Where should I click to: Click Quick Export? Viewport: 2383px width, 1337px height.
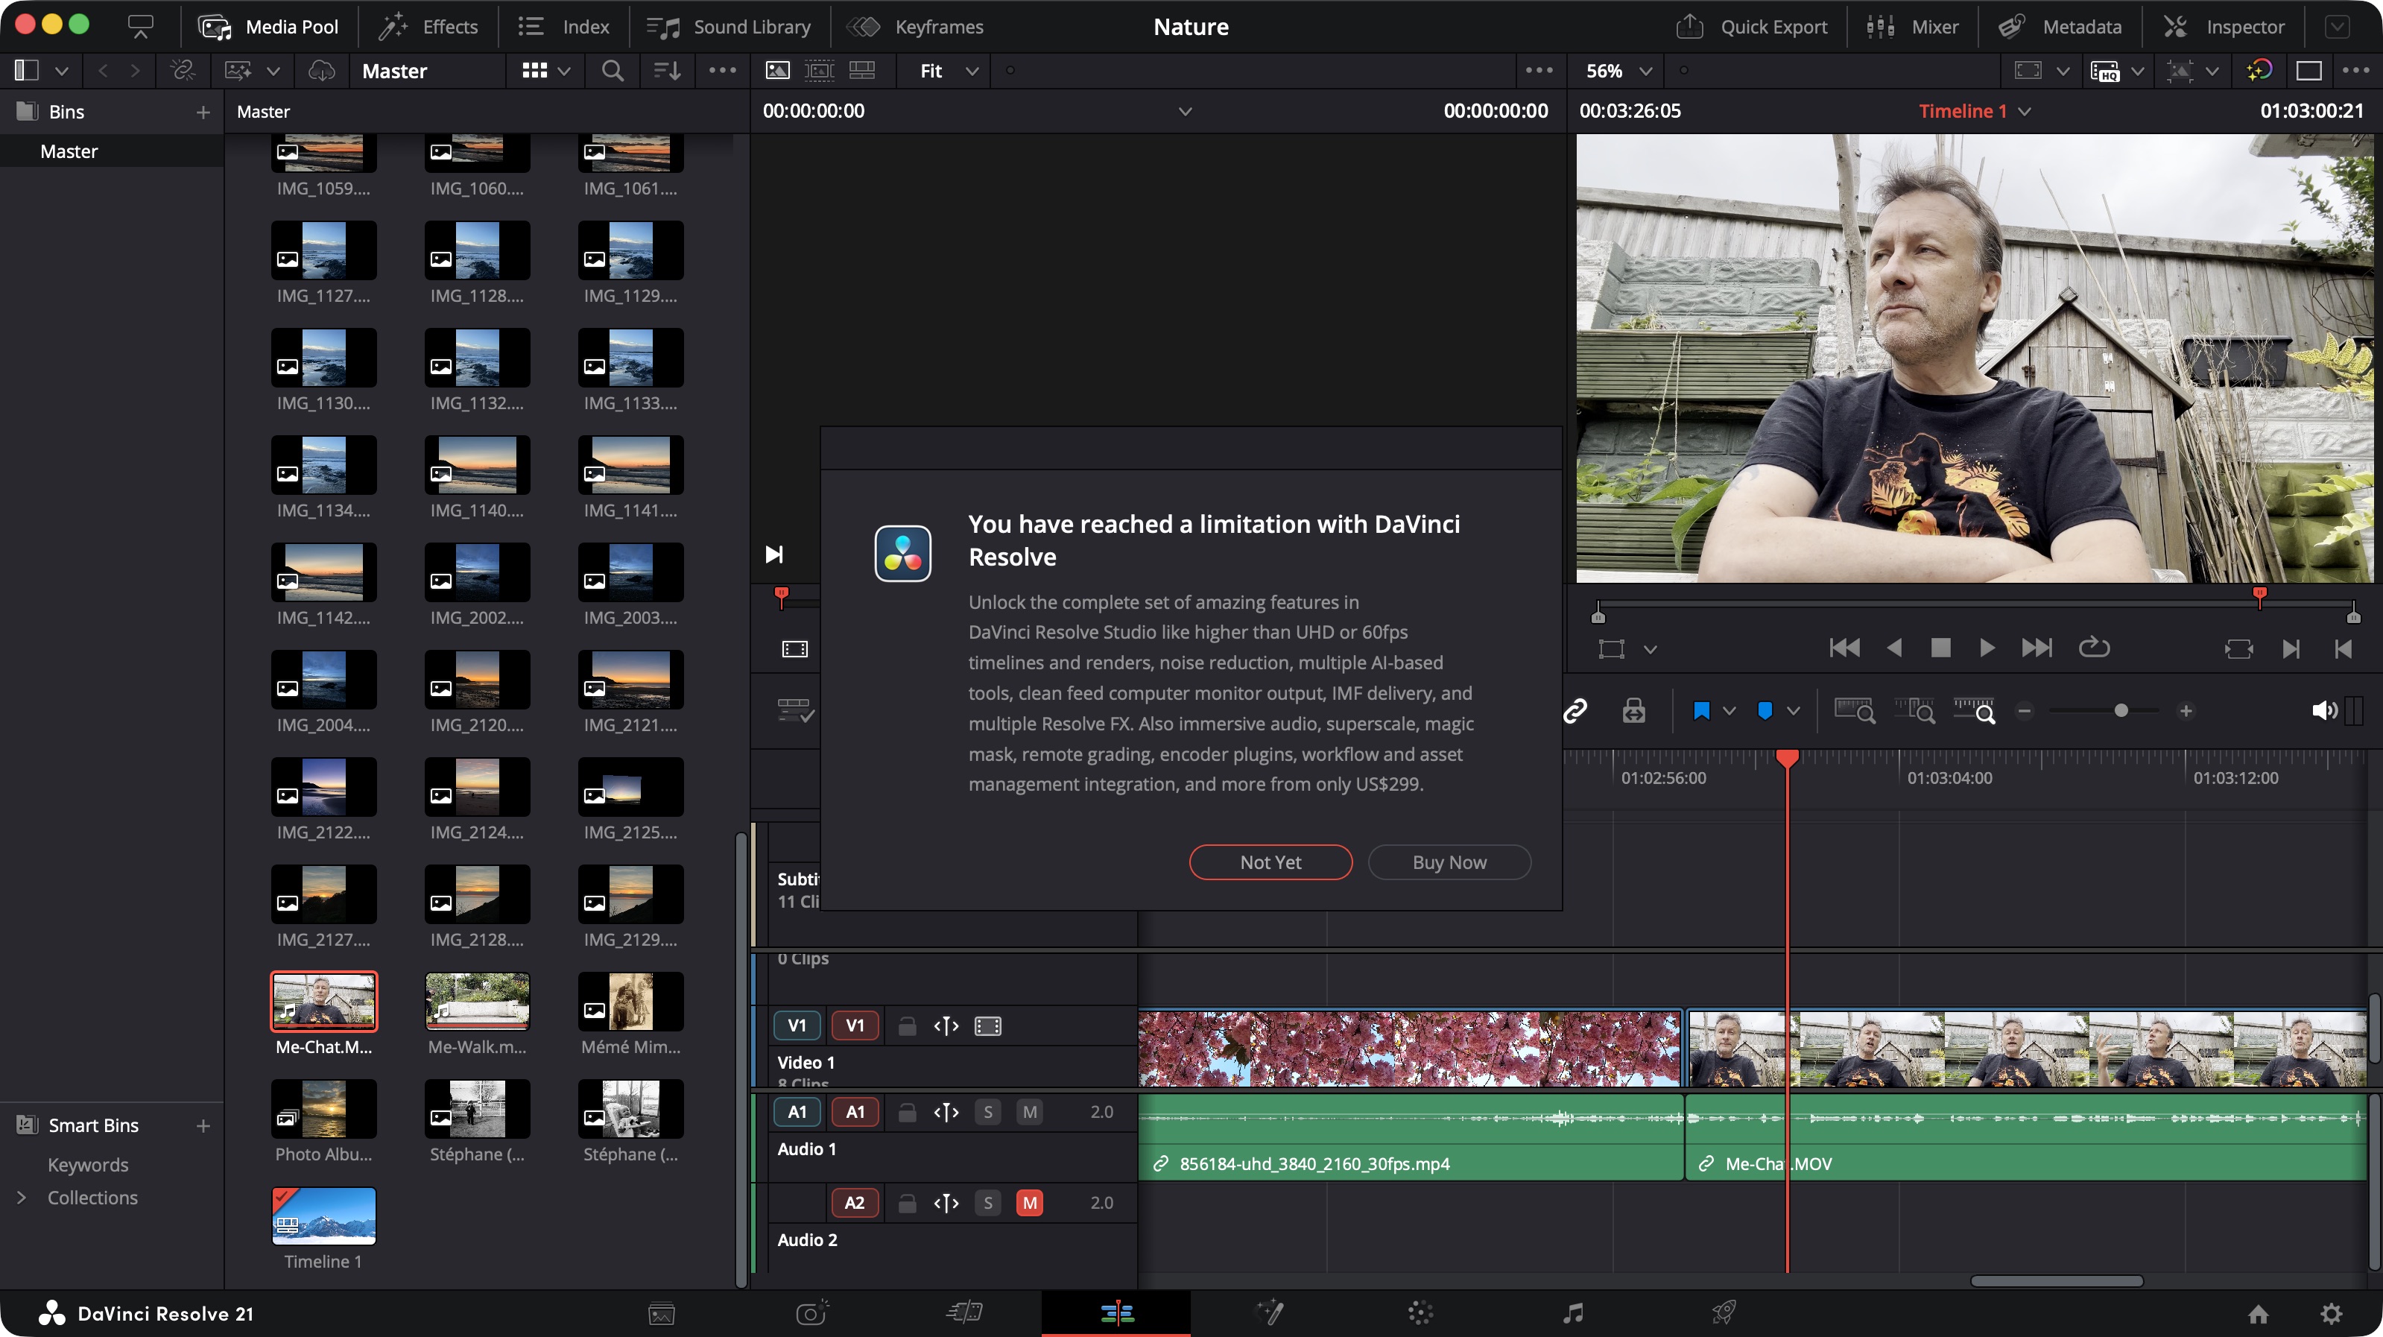(x=1752, y=27)
